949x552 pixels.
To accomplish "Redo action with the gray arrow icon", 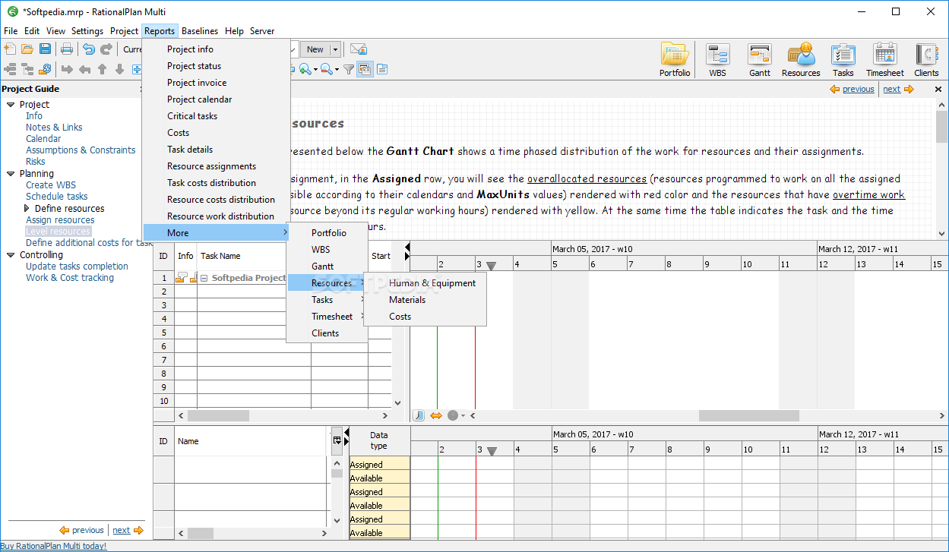I will (106, 49).
